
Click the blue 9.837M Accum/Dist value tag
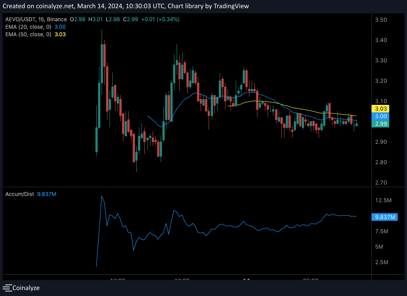point(383,217)
